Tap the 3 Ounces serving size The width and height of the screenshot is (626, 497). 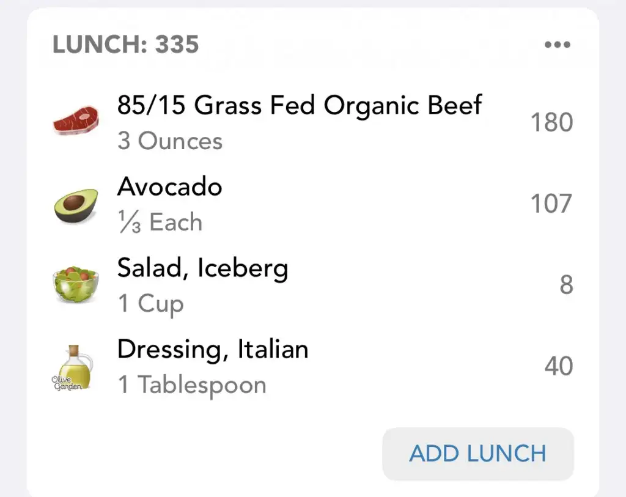[170, 141]
